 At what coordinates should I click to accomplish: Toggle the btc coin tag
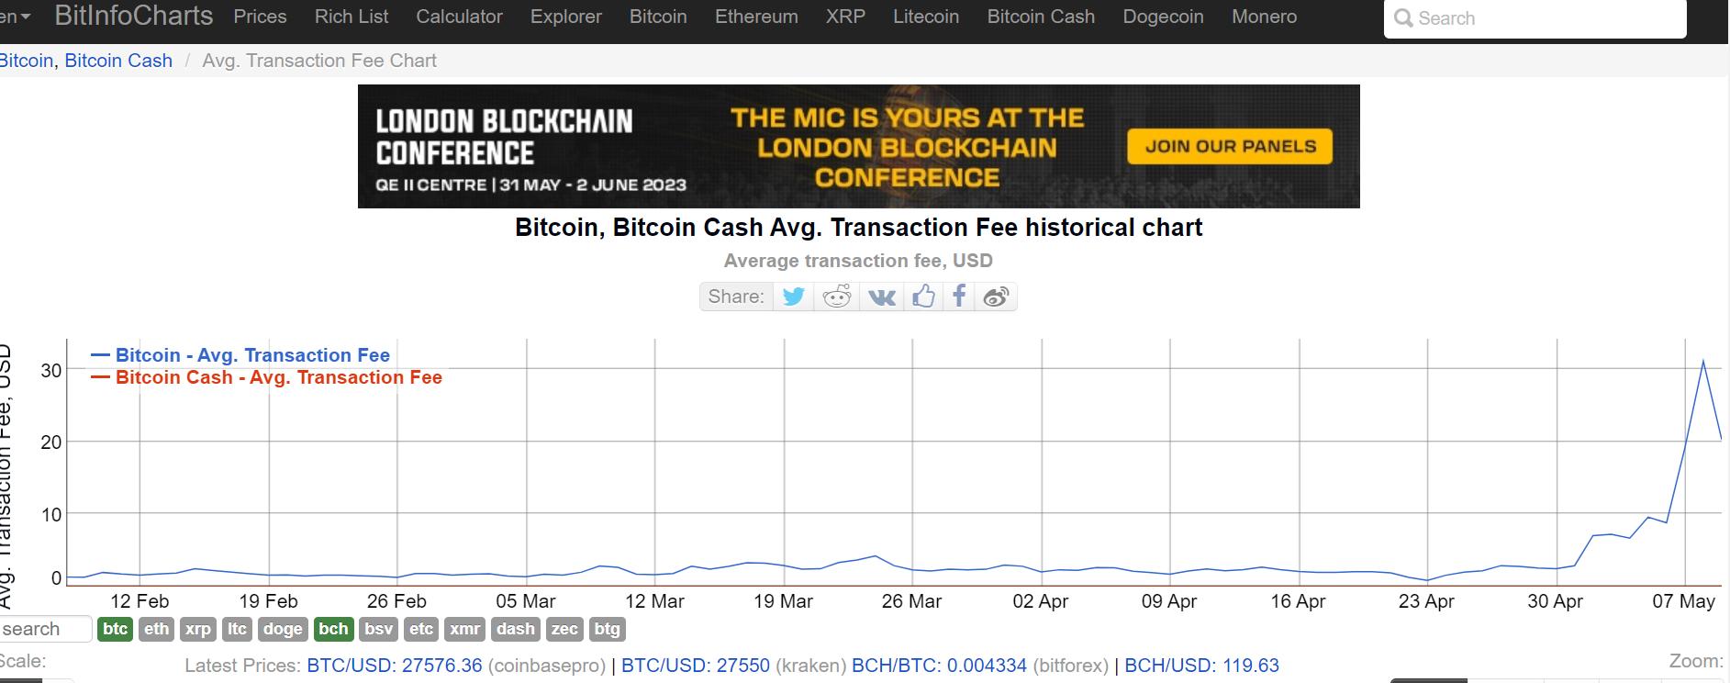(116, 629)
